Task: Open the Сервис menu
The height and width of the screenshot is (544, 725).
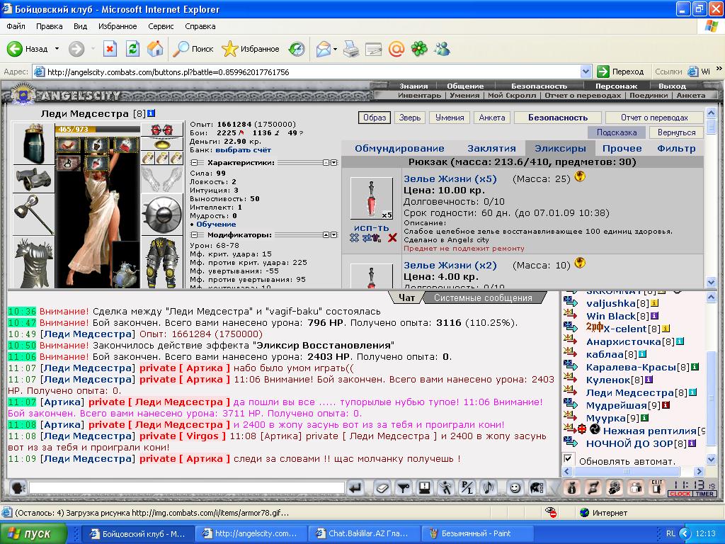Action: (x=161, y=26)
